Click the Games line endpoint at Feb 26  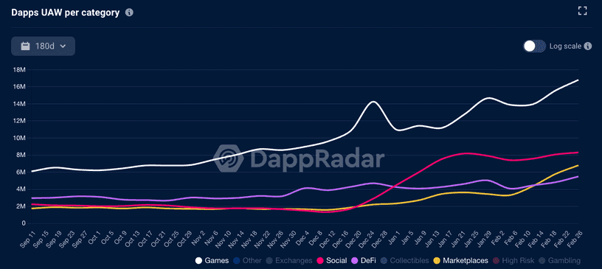578,80
